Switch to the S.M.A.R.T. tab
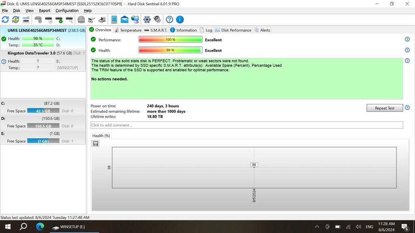The width and height of the screenshot is (415, 233). [156, 30]
